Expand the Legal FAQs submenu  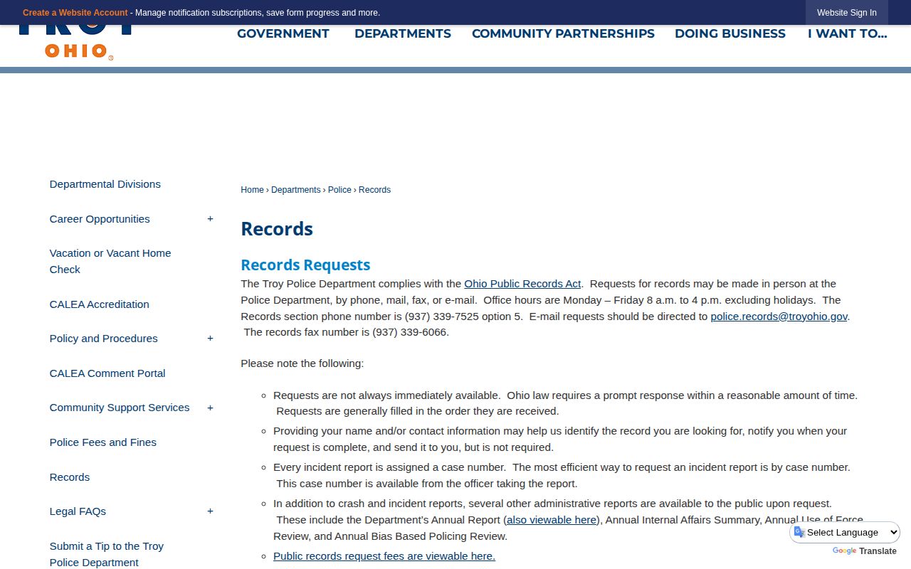[x=210, y=511]
